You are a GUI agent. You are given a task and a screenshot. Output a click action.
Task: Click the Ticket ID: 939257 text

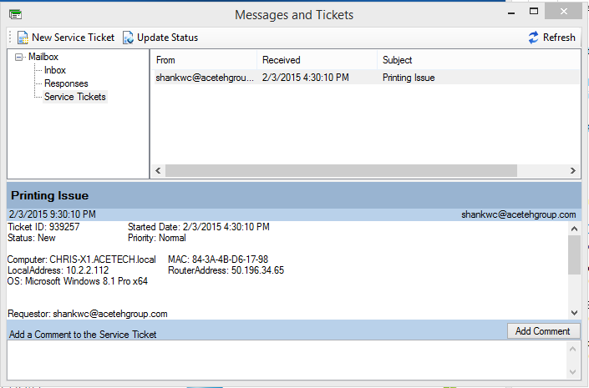pyautogui.click(x=43, y=227)
